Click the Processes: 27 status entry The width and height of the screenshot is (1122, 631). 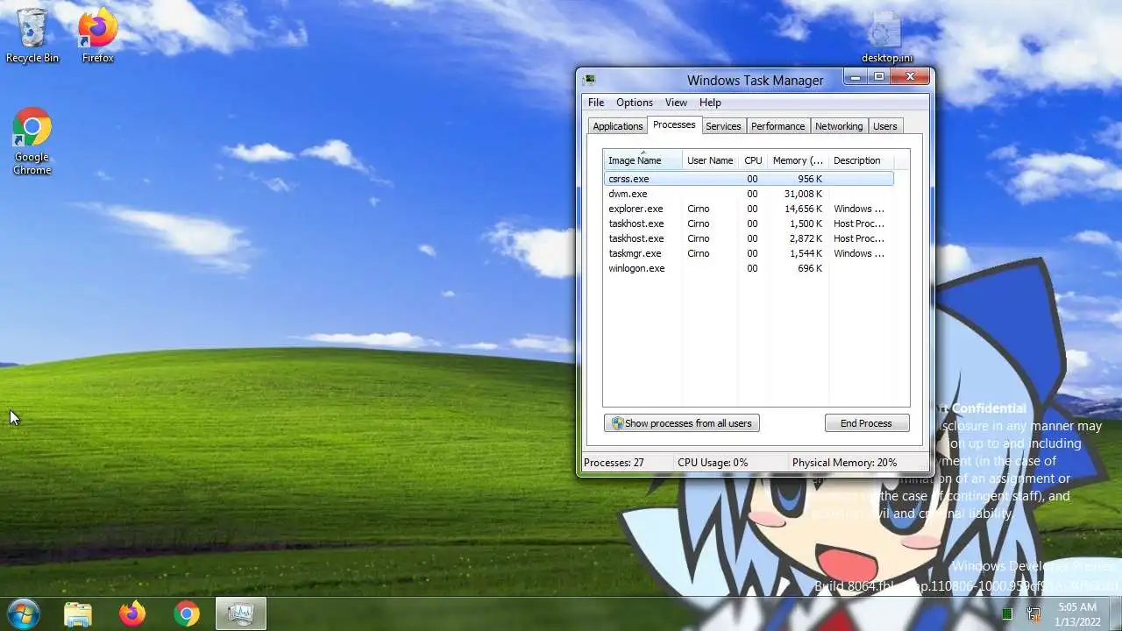point(614,463)
